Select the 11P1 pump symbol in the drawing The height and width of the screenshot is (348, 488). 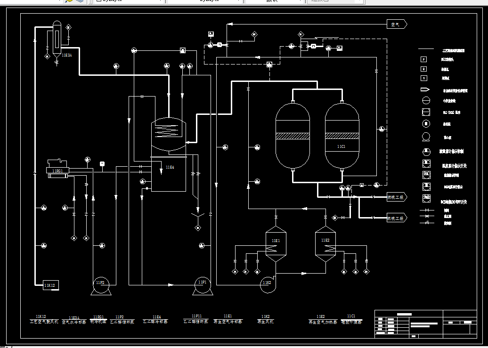[x=203, y=285]
